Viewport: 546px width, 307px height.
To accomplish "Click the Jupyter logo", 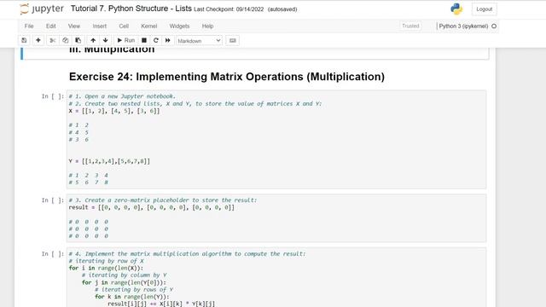I will pos(42,9).
